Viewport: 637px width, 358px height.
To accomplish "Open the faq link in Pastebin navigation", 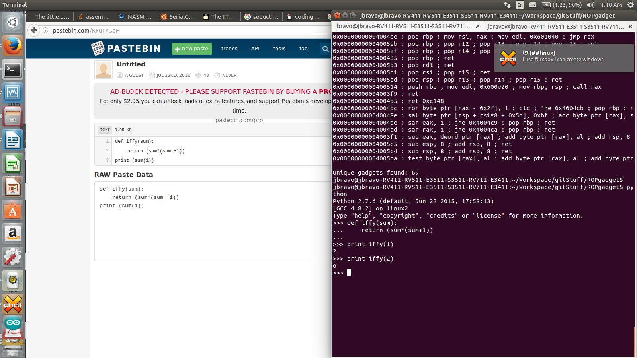I will tap(303, 49).
